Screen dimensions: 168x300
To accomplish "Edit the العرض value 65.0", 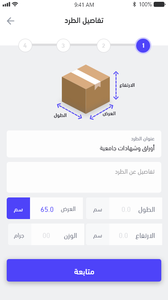I will pos(47,210).
